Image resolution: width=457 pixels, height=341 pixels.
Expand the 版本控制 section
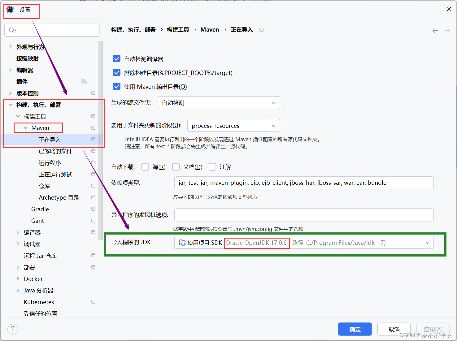[10, 93]
